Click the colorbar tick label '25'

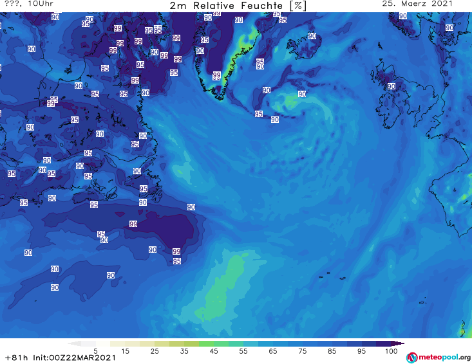(155, 351)
